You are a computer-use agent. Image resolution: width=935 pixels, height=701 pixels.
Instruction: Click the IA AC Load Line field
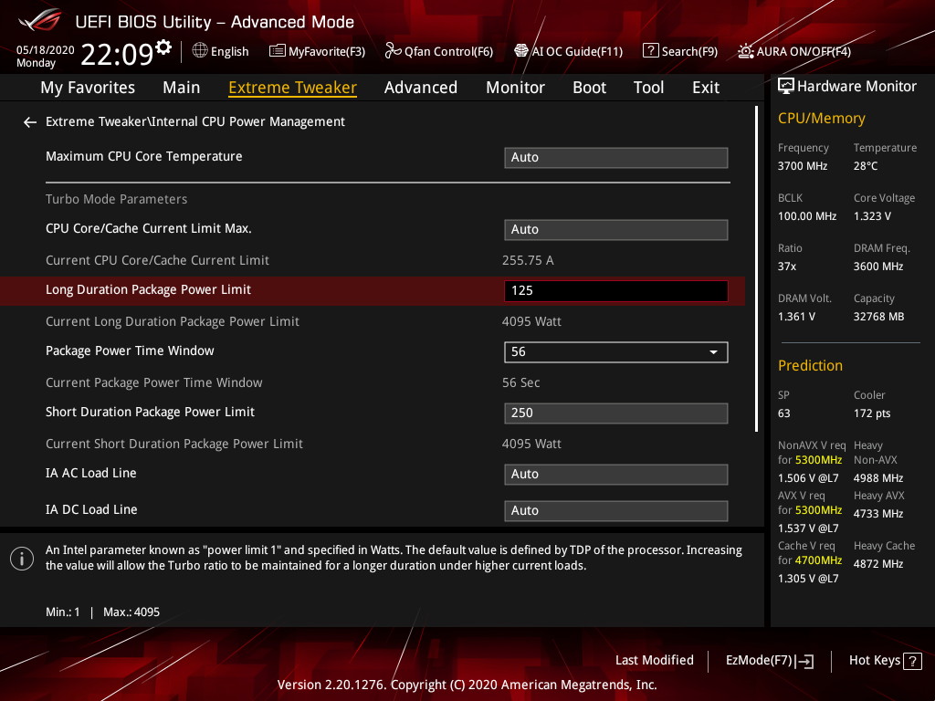coord(616,475)
